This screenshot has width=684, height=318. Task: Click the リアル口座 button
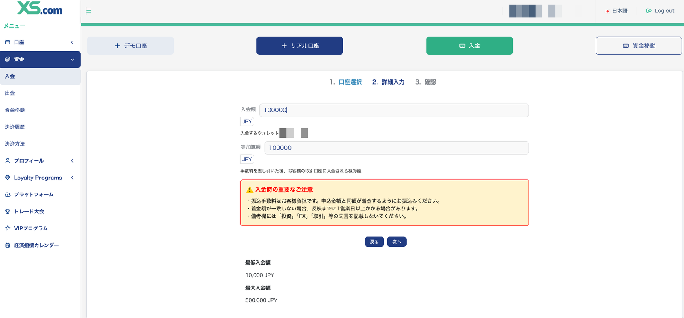click(300, 46)
